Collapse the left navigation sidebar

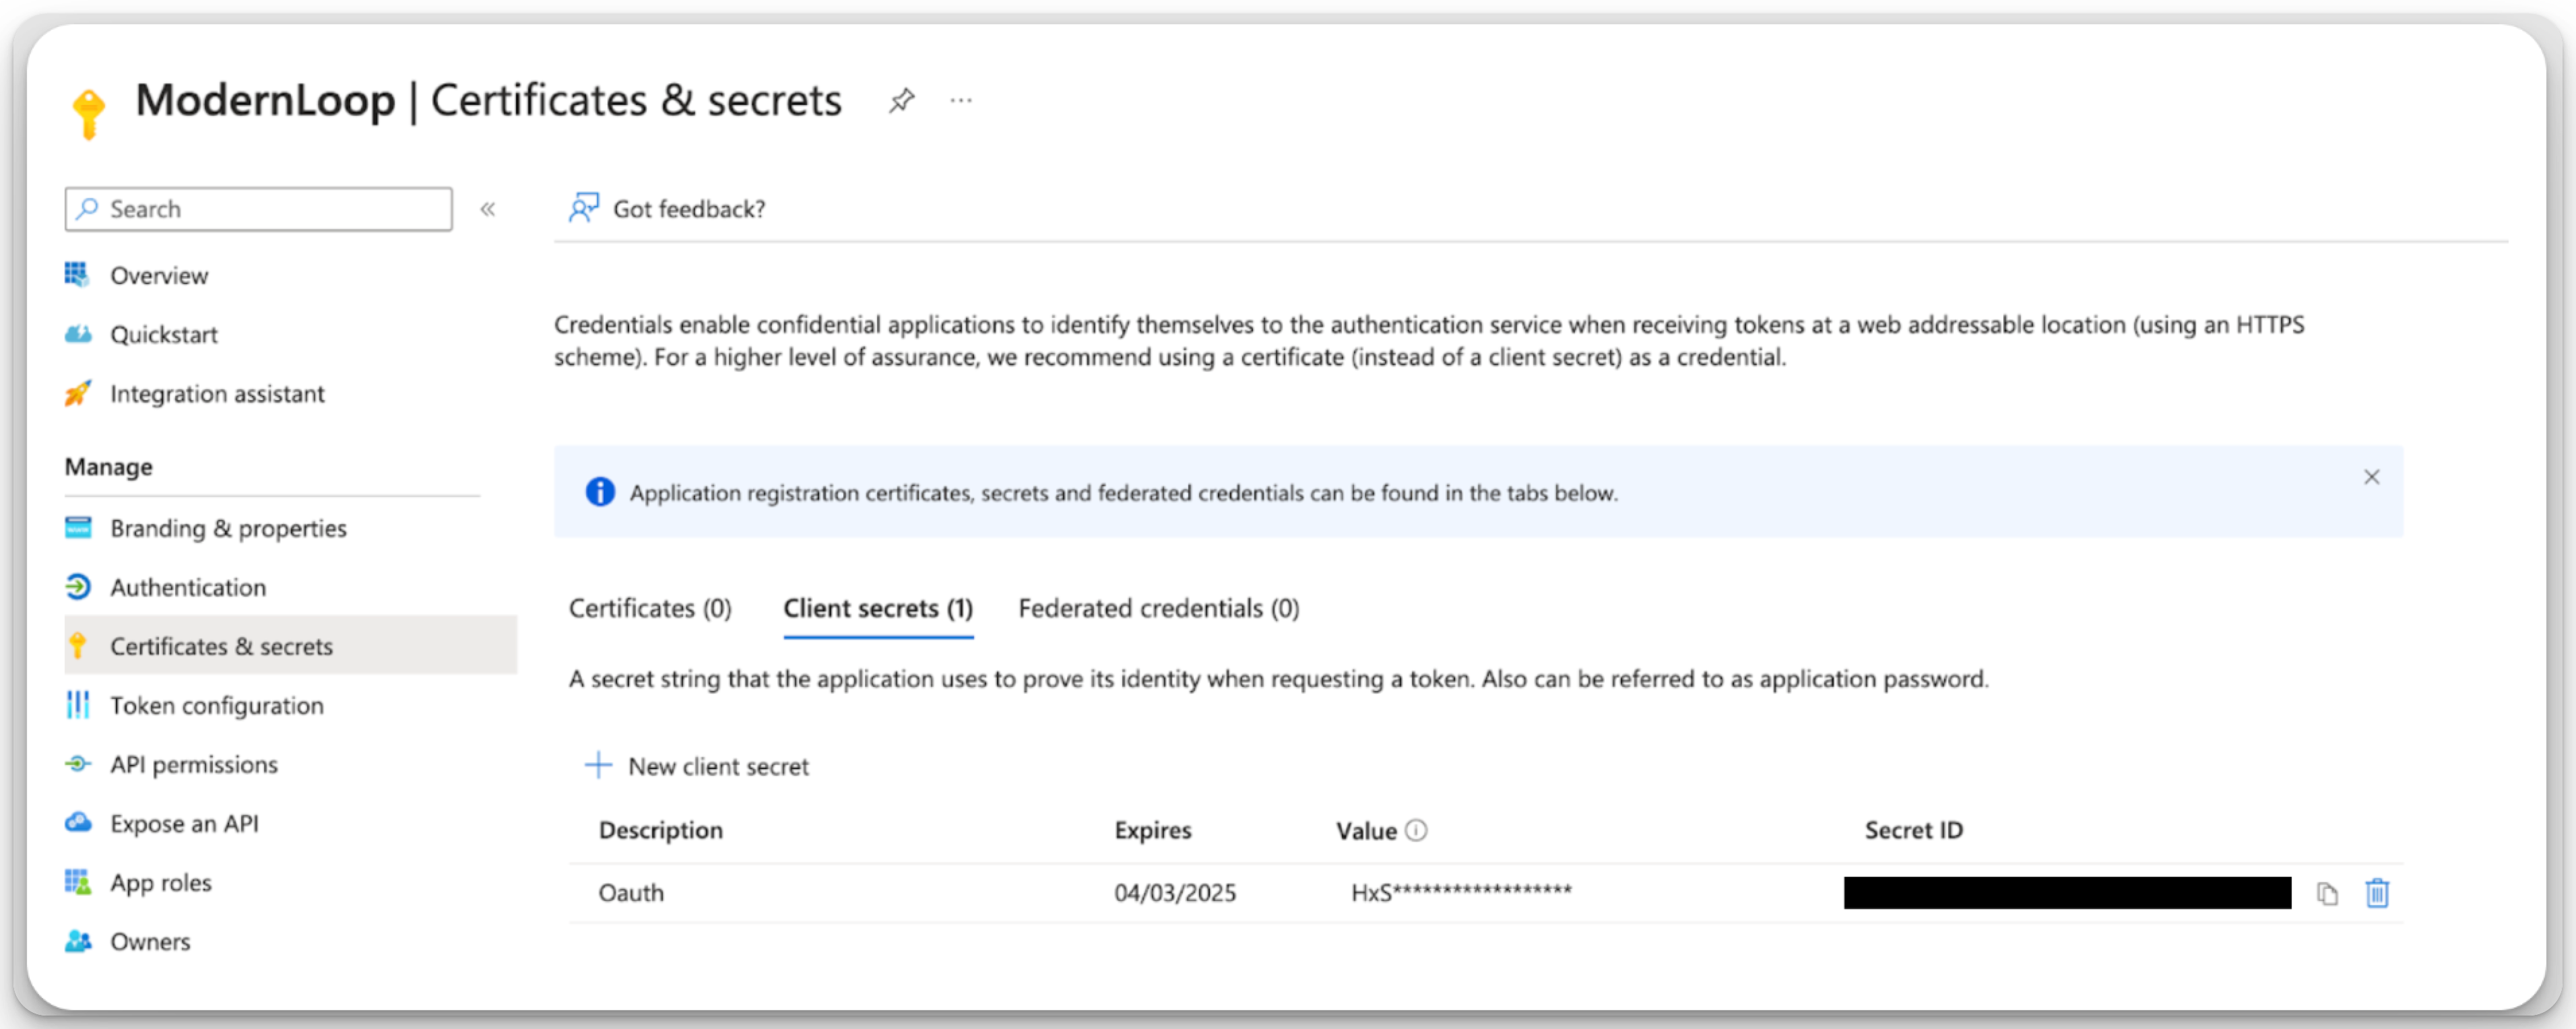coord(488,209)
